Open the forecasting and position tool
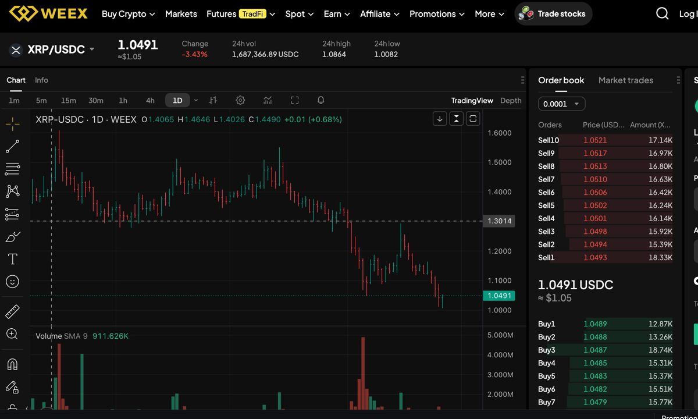Viewport: 698px width, 419px height. click(x=12, y=214)
